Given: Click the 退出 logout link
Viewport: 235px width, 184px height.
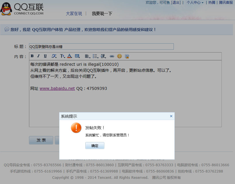Looking at the screenshot, I should click(x=176, y=3).
